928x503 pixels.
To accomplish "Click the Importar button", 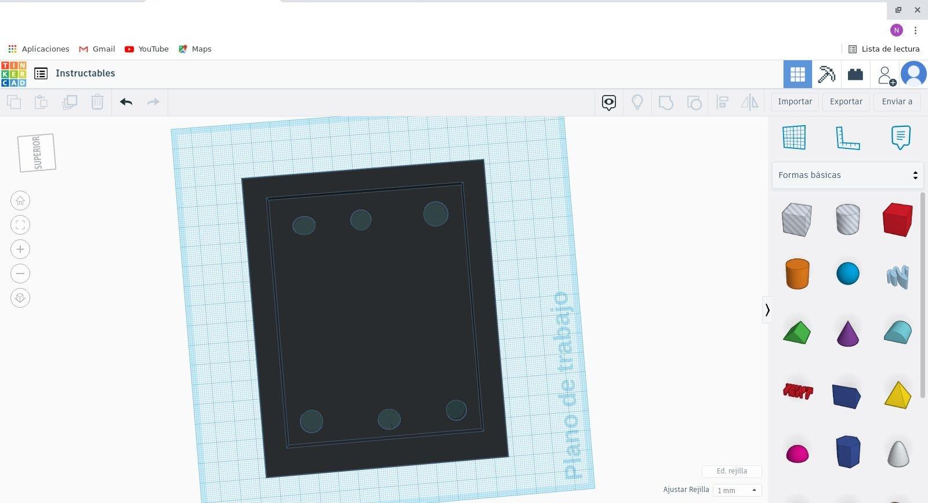I will [795, 101].
